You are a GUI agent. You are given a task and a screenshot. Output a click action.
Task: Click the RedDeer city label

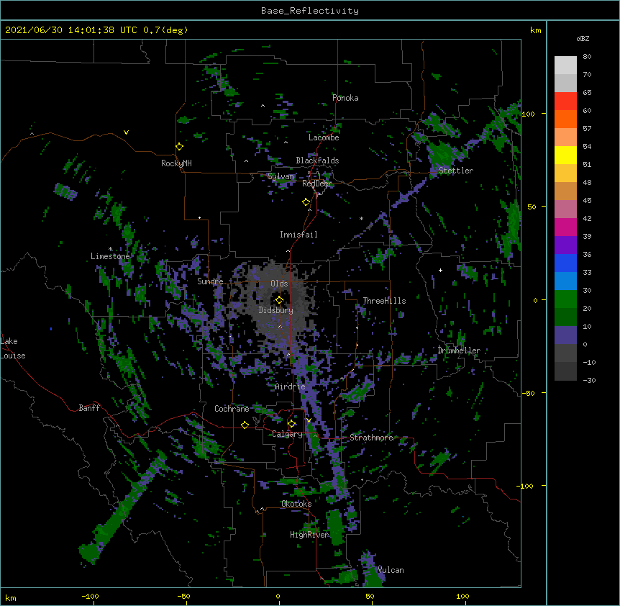tap(316, 184)
